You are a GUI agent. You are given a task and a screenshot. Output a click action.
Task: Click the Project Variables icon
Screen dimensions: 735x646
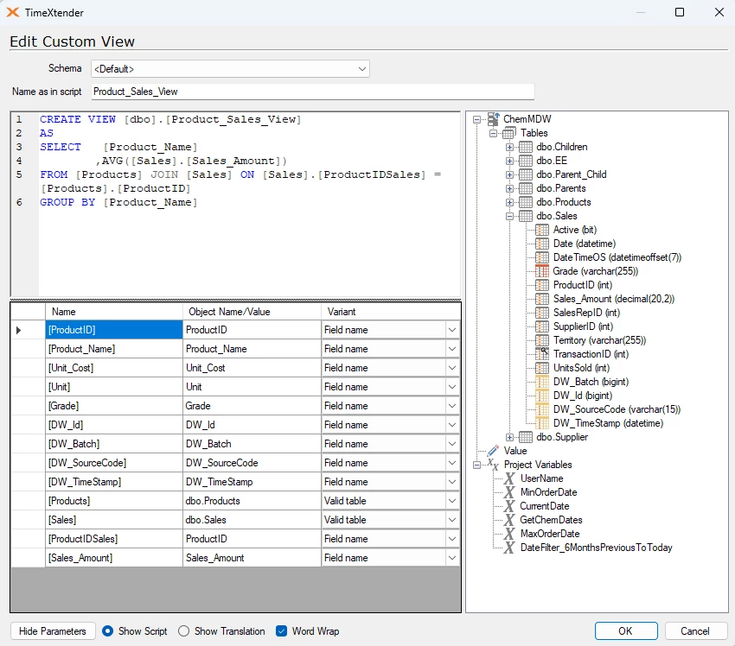click(493, 465)
